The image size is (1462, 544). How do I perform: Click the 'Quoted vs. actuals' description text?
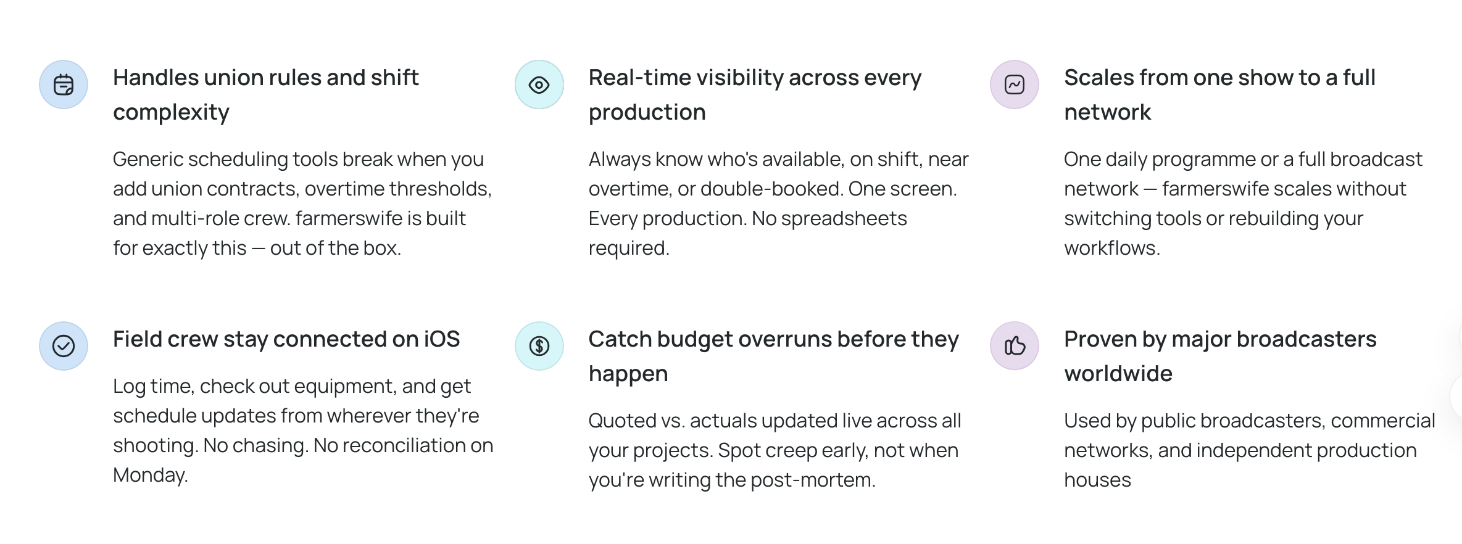[x=775, y=450]
